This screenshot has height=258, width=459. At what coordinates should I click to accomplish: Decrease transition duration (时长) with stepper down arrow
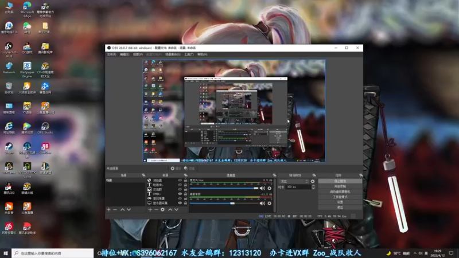313,188
